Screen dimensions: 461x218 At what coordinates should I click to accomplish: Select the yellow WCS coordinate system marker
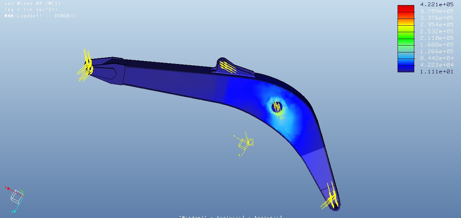point(244,143)
